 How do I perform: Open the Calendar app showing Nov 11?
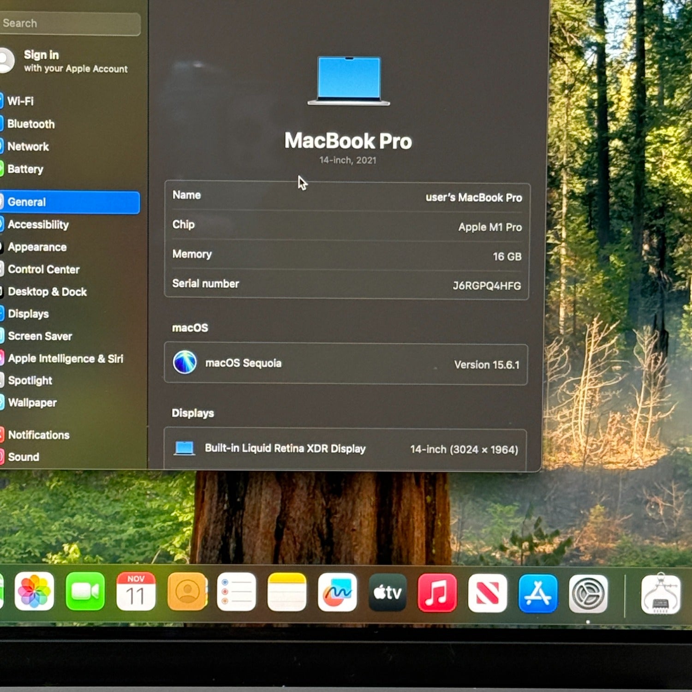[x=136, y=591]
